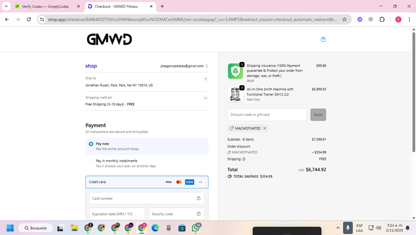Focus the Expiration date field
This screenshot has height=235, width=416.
pyautogui.click(x=117, y=214)
